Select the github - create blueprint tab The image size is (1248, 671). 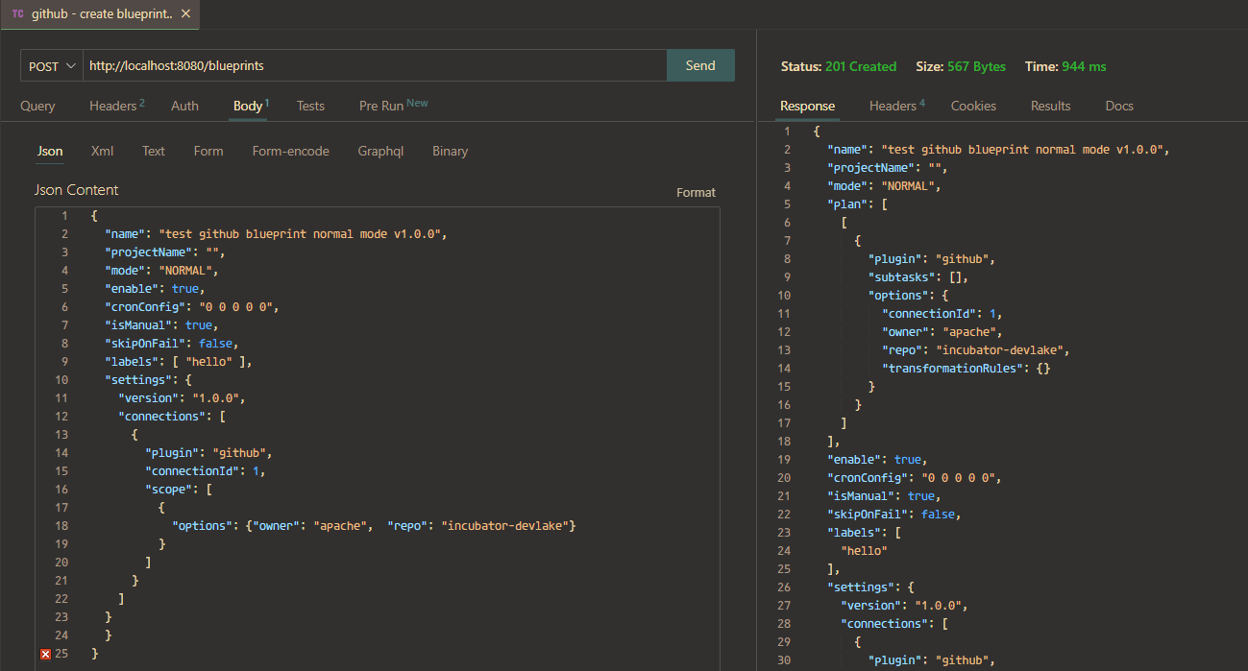[x=101, y=14]
